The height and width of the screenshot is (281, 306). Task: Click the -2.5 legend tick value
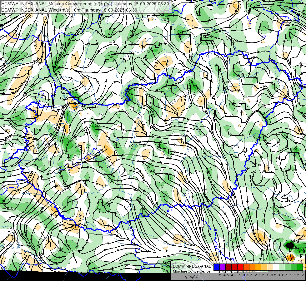(249, 275)
